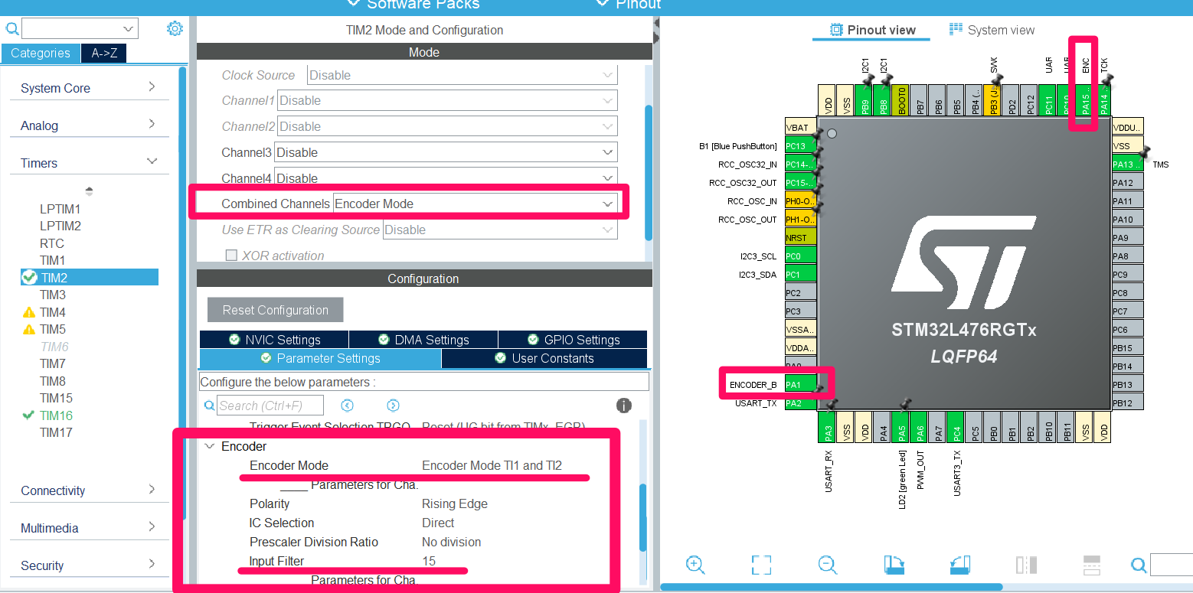Viewport: 1193px width, 593px height.
Task: Open the GPIO Settings tab
Action: [573, 340]
